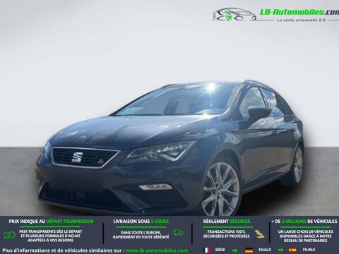The image size is (339, 254).
Task: Click the SIÈGE label
Action: point(220,250)
